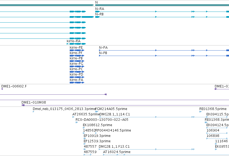Screen dimensions: 229x156
Task: Select the 487559 feature label
Action: click(90, 152)
